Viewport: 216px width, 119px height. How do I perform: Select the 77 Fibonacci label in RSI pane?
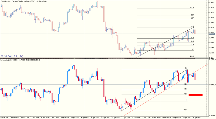[186, 100]
